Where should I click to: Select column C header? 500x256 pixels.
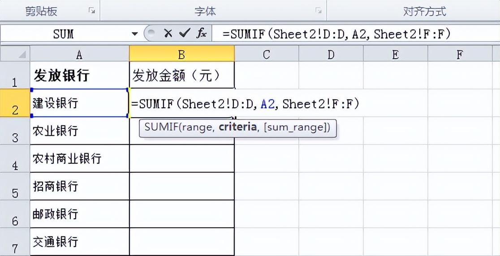267,54
